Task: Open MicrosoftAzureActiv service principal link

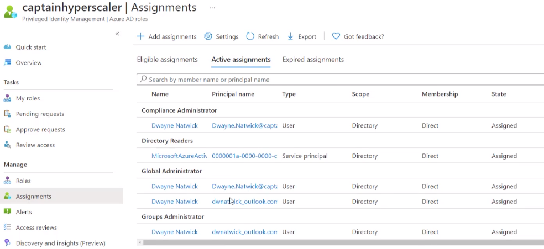Action: 179,156
